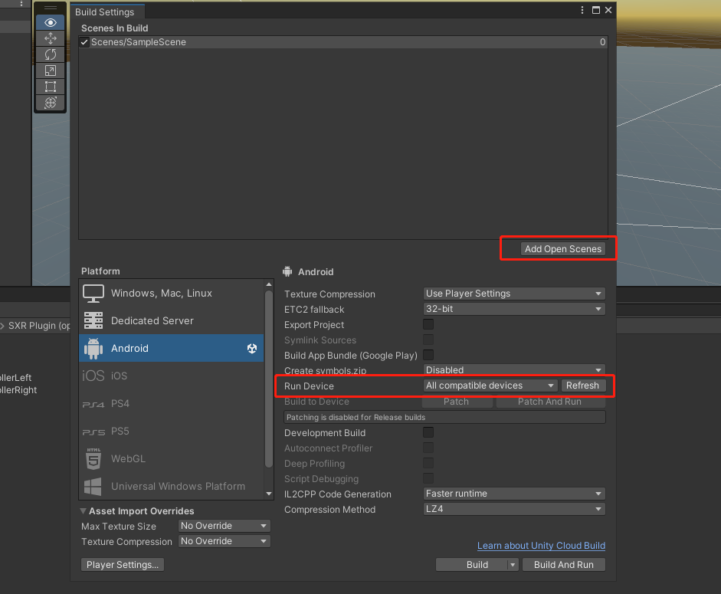Click the View eye tool icon
721x594 pixels.
pyautogui.click(x=50, y=22)
